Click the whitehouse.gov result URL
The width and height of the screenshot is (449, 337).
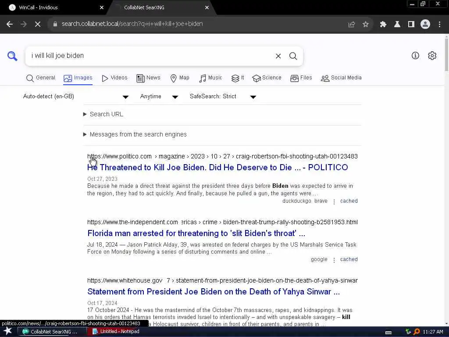click(x=222, y=280)
